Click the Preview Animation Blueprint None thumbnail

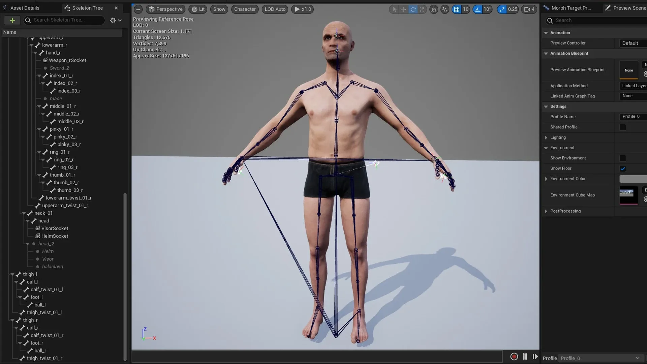629,70
